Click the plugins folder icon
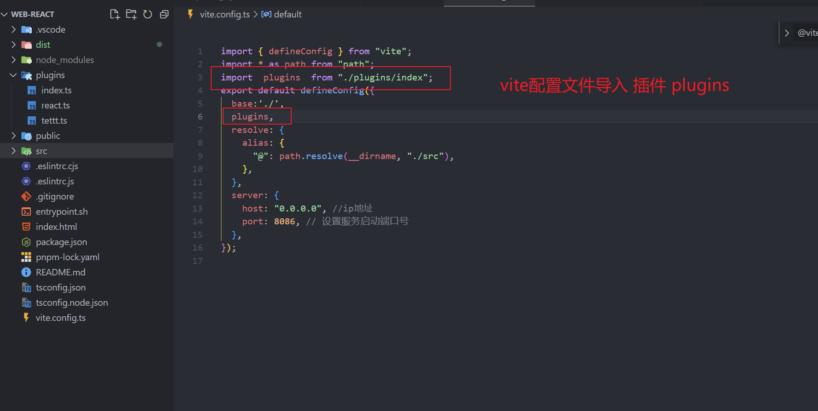The height and width of the screenshot is (411, 818). (27, 75)
